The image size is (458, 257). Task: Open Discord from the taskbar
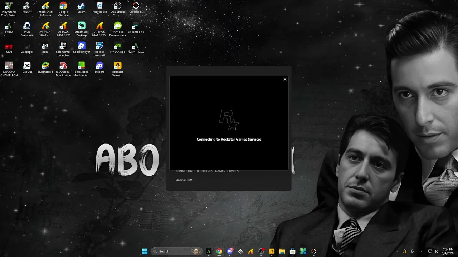230,251
